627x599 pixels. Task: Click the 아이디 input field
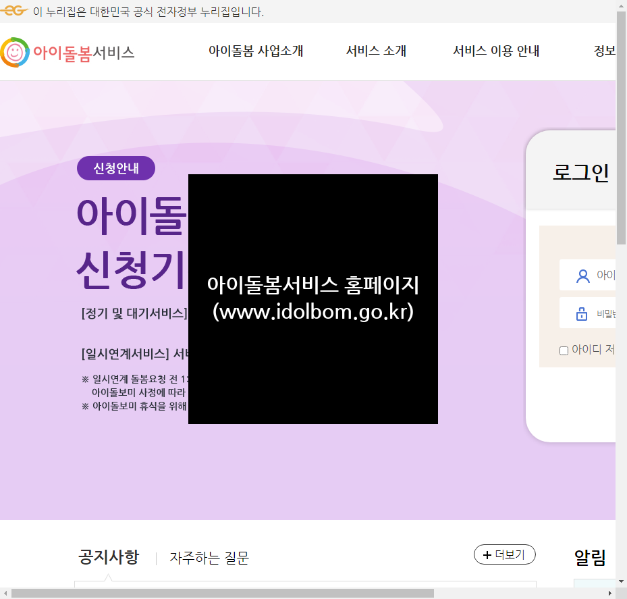(587, 275)
